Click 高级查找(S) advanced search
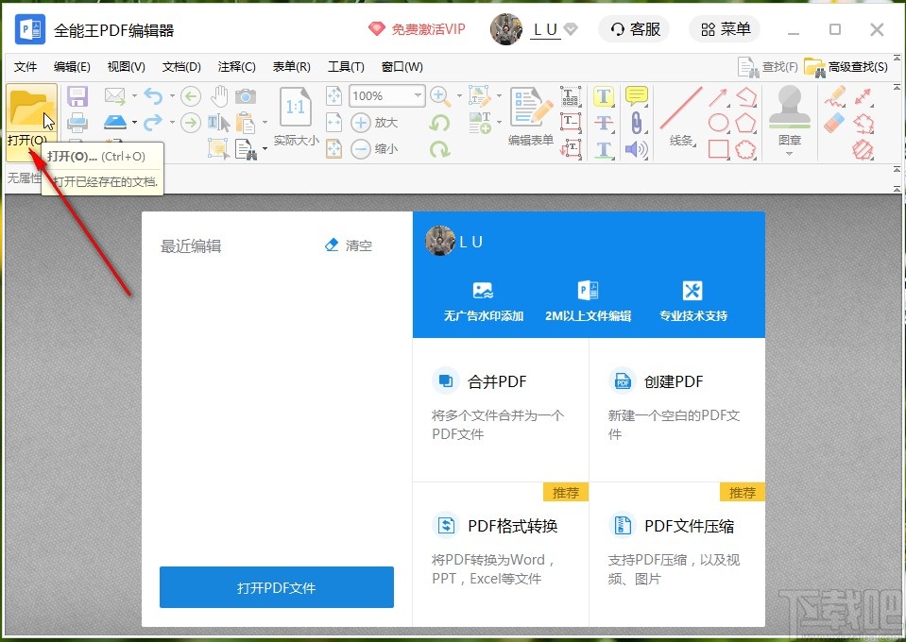 (846, 67)
